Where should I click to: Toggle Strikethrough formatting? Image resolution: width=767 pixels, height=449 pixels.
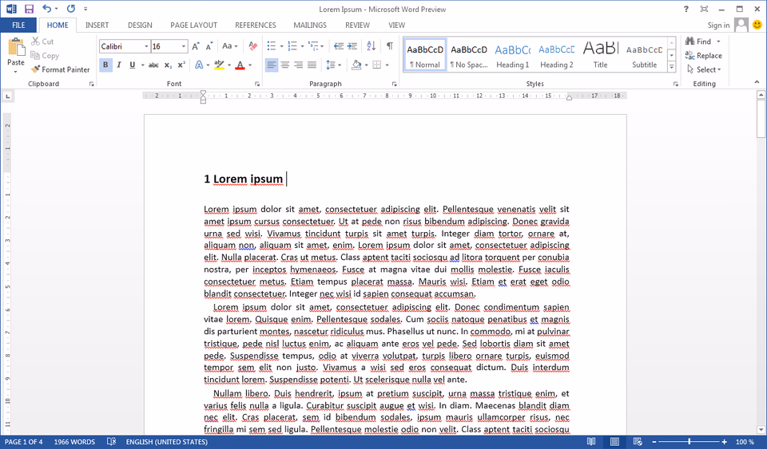point(153,65)
